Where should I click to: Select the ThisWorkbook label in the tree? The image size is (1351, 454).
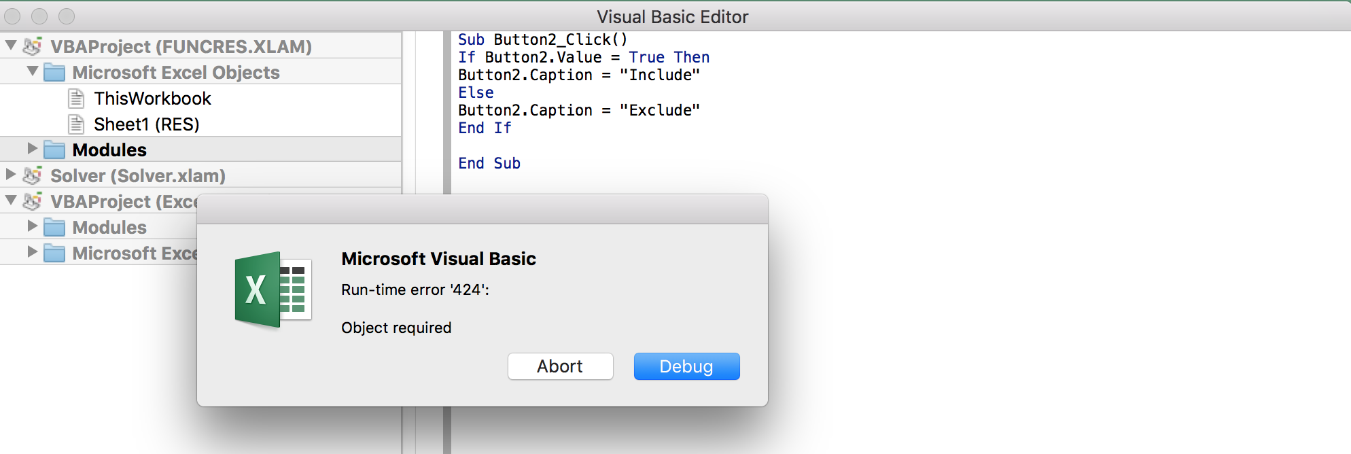point(152,99)
